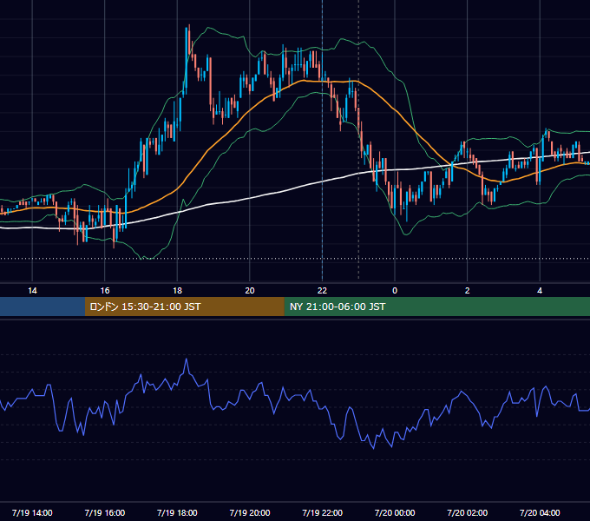Click the 7/20 00:00 timestamp label
The height and width of the screenshot is (521, 590).
395,512
